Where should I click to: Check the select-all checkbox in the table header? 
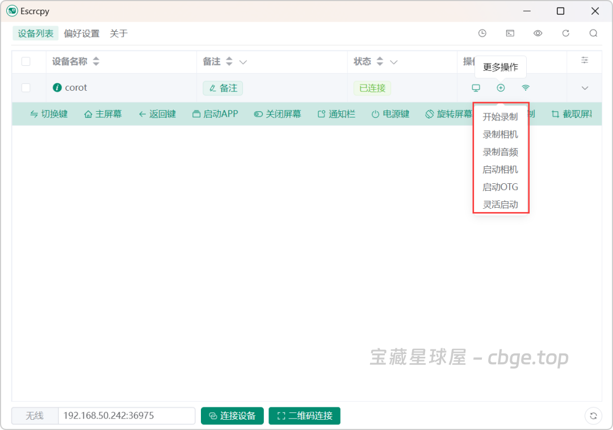[26, 61]
